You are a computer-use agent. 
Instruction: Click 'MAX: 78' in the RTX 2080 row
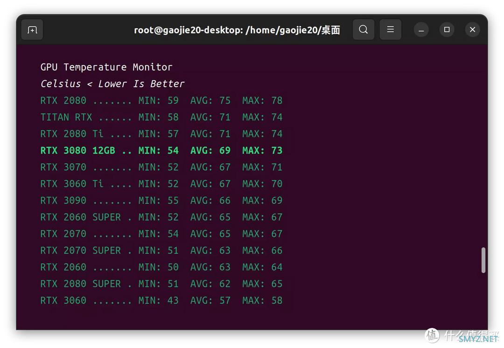262,101
